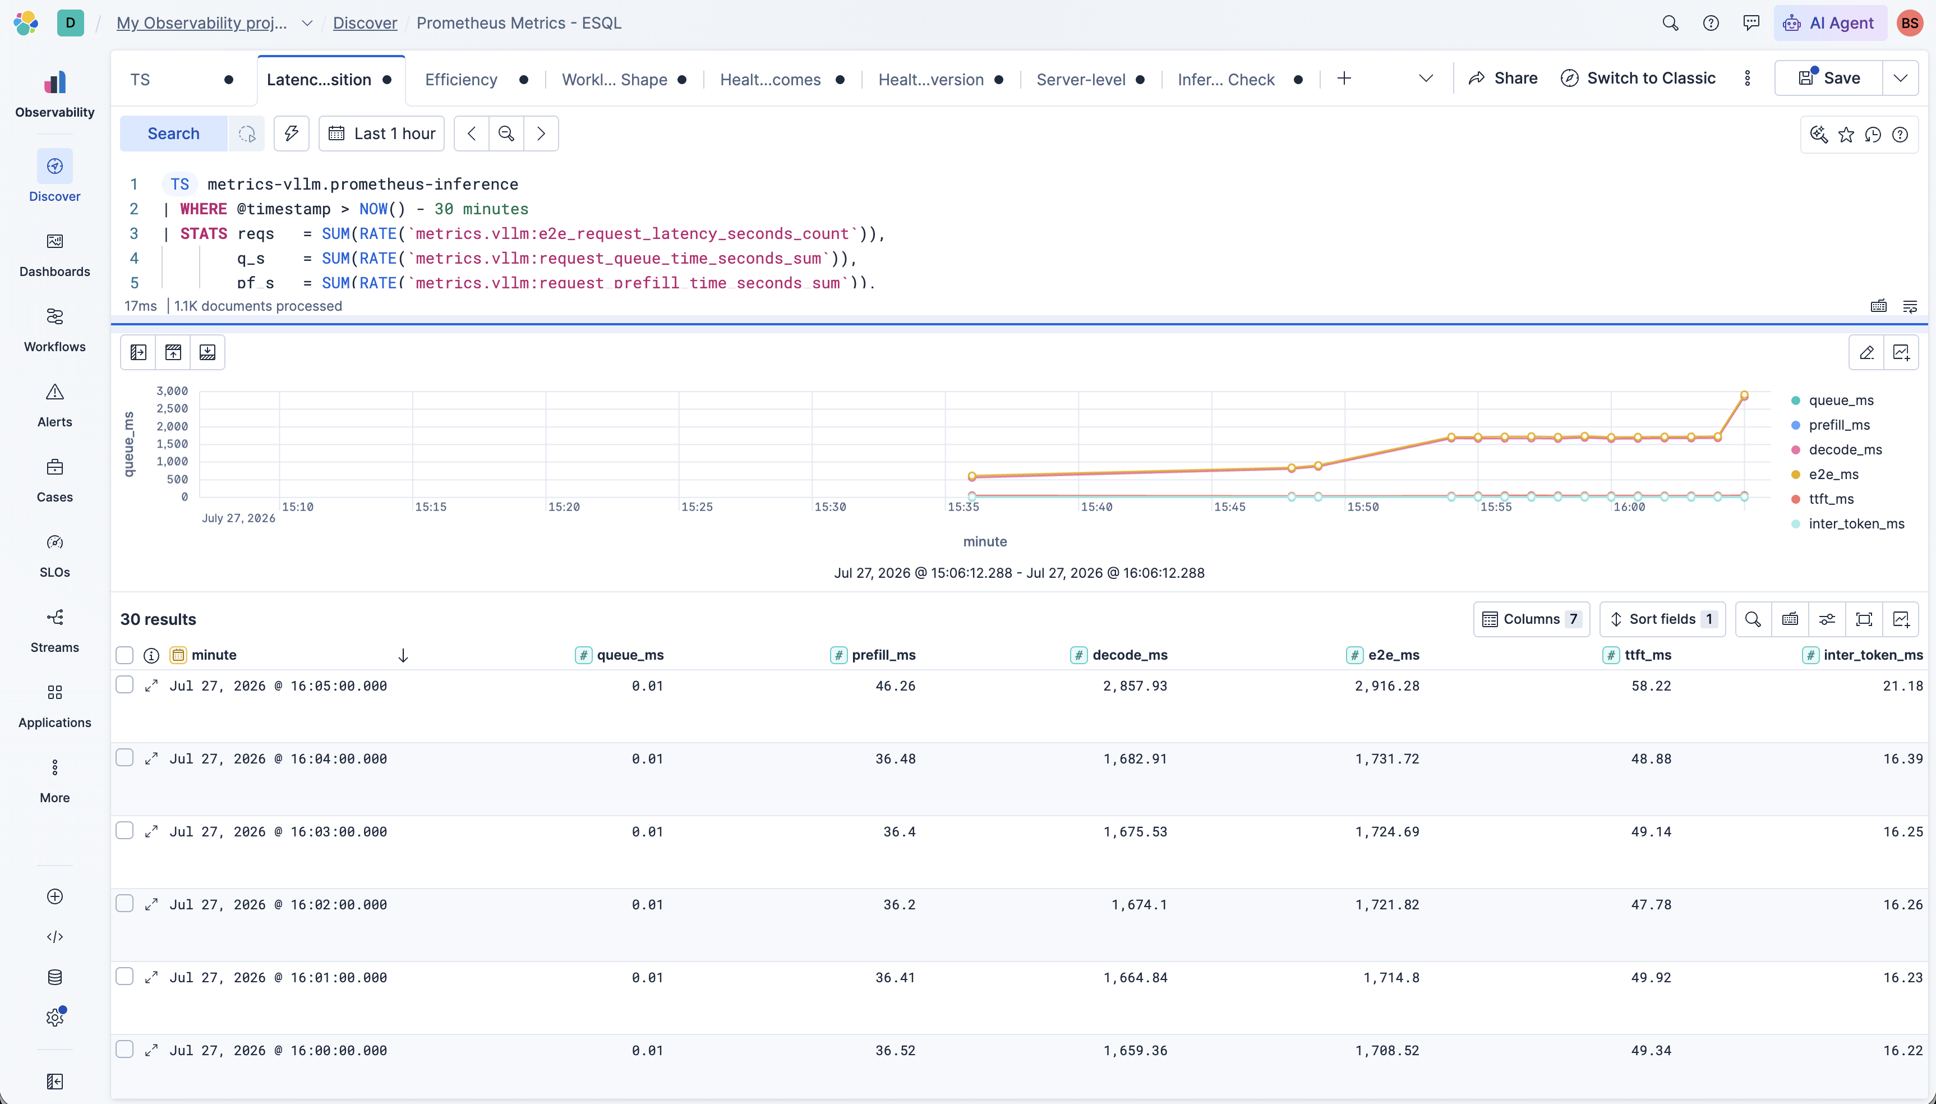
Task: Zoom out the time range magnifier icon
Action: tap(506, 134)
